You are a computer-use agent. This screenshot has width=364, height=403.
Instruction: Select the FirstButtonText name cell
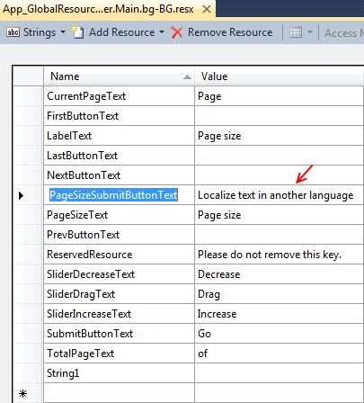click(x=119, y=116)
